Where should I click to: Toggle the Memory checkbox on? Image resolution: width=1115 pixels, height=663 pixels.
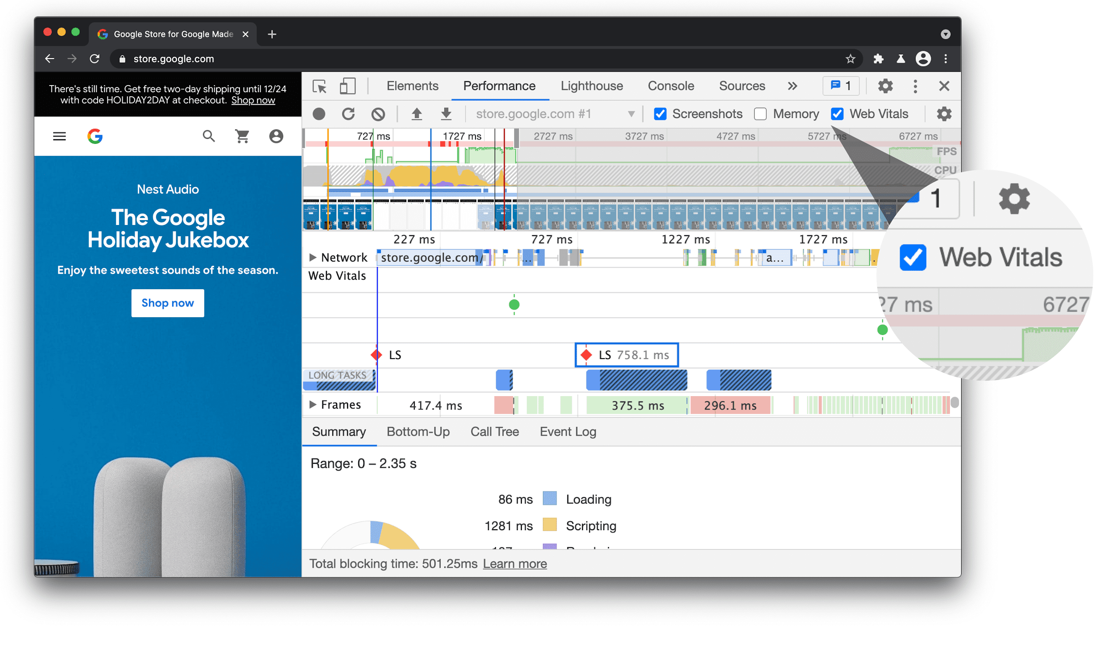click(x=760, y=113)
